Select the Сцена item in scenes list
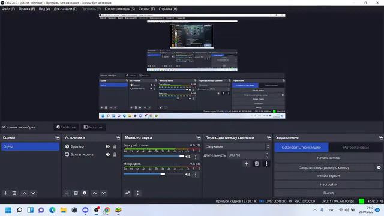The image size is (384, 216). pyautogui.click(x=30, y=146)
